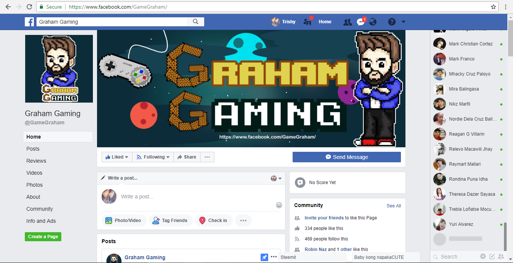
Task: Open chat with Yuri Alvarez
Action: 468,224
